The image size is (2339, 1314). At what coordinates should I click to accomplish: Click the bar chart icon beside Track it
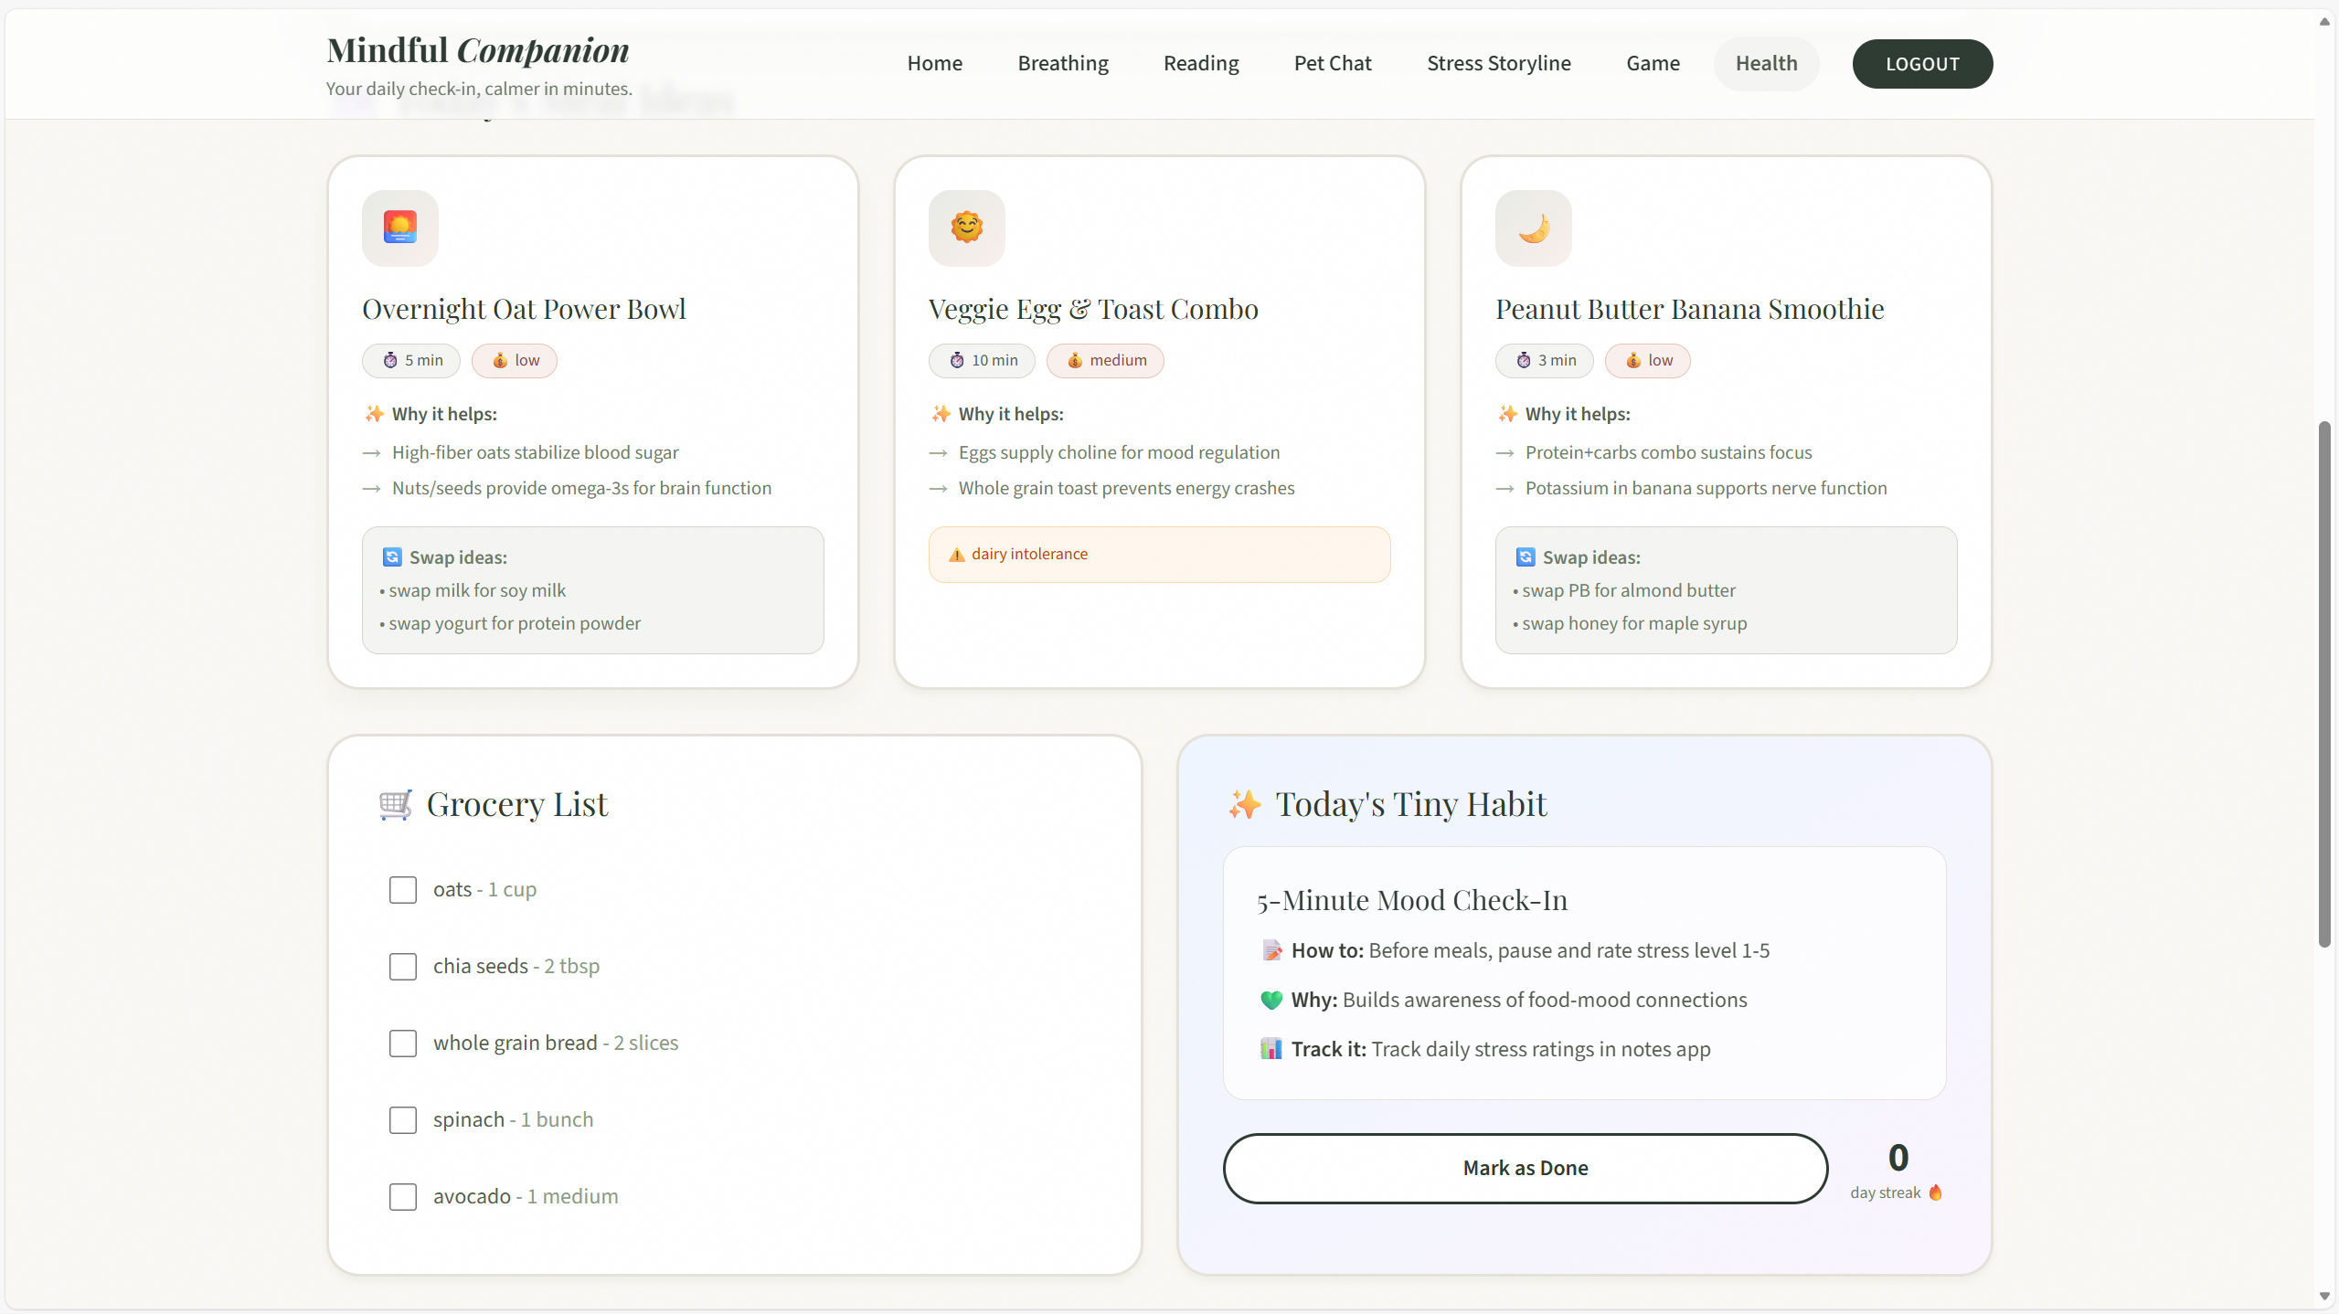click(1271, 1049)
